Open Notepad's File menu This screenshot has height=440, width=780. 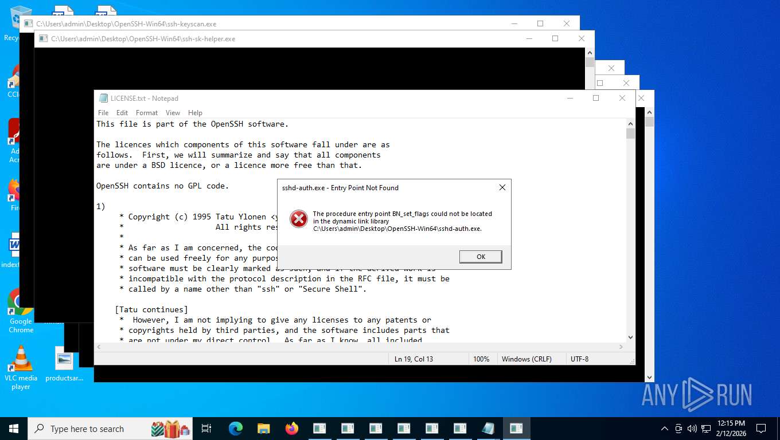(103, 113)
